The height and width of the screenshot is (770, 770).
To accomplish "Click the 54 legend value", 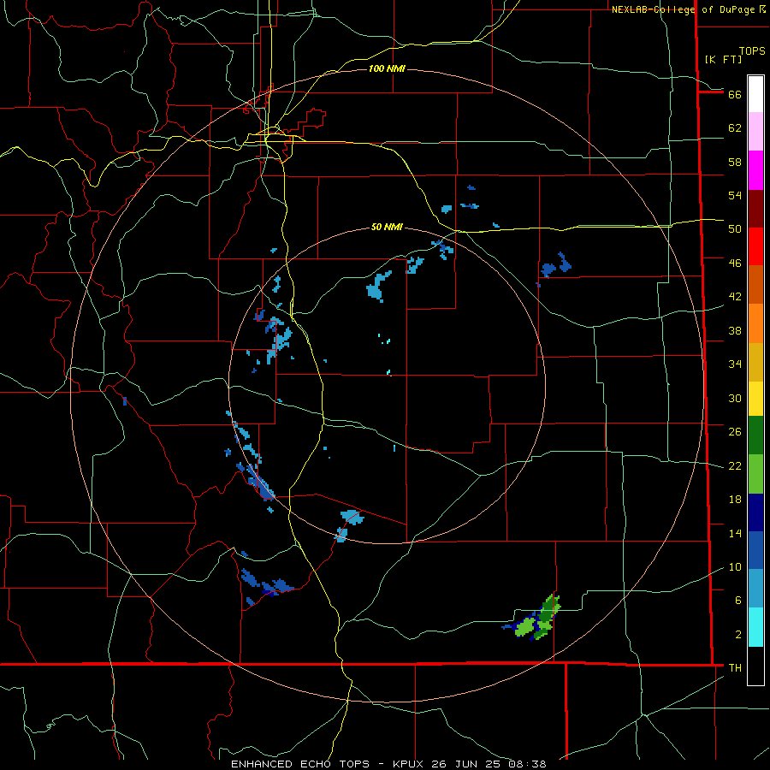I will 735,195.
